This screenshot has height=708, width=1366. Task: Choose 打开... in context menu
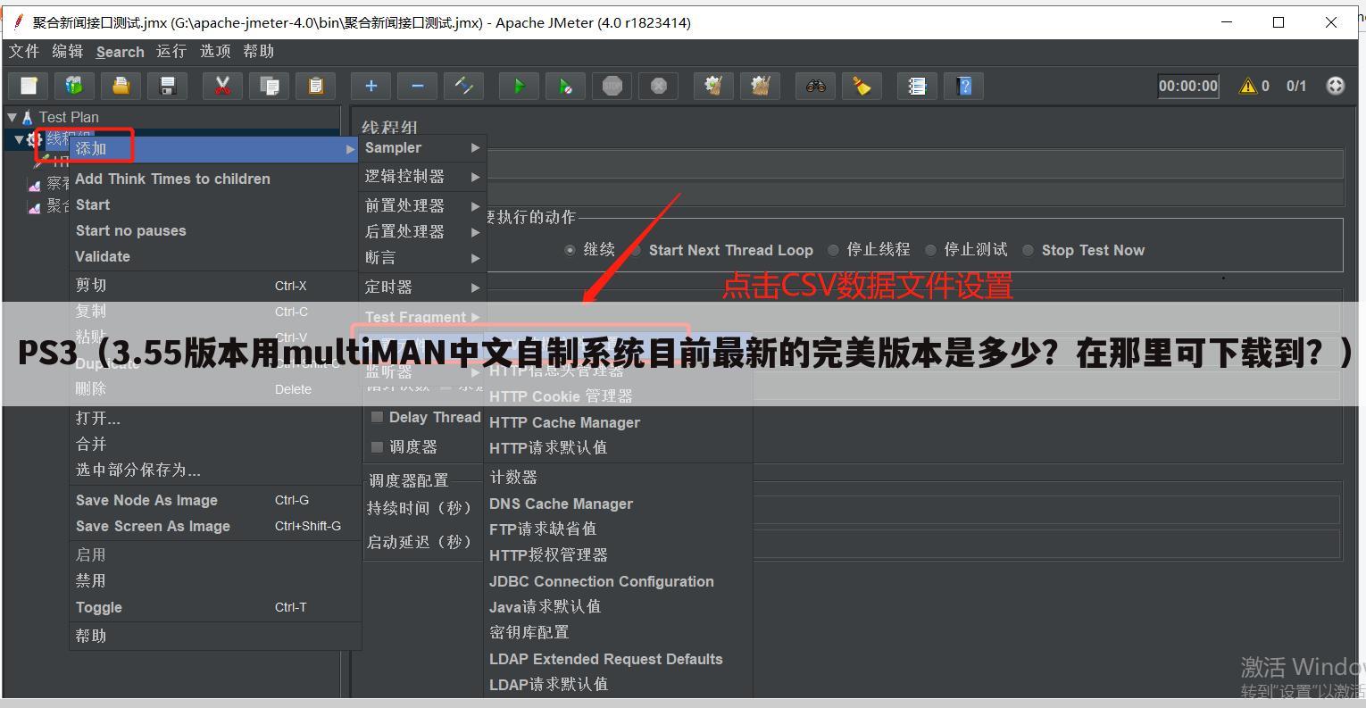[x=215, y=418]
